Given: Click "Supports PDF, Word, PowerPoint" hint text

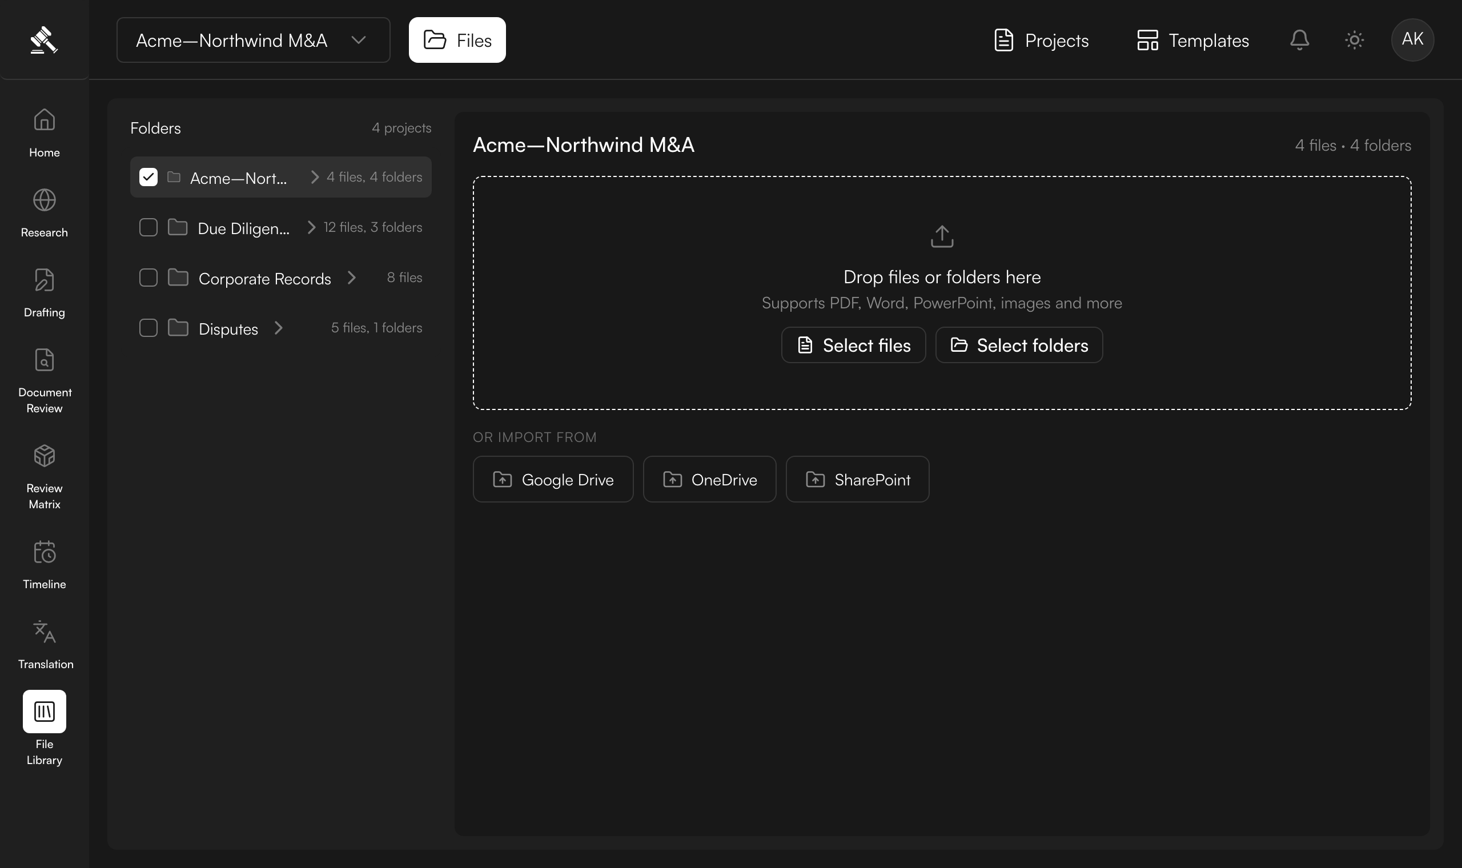Looking at the screenshot, I should point(942,303).
